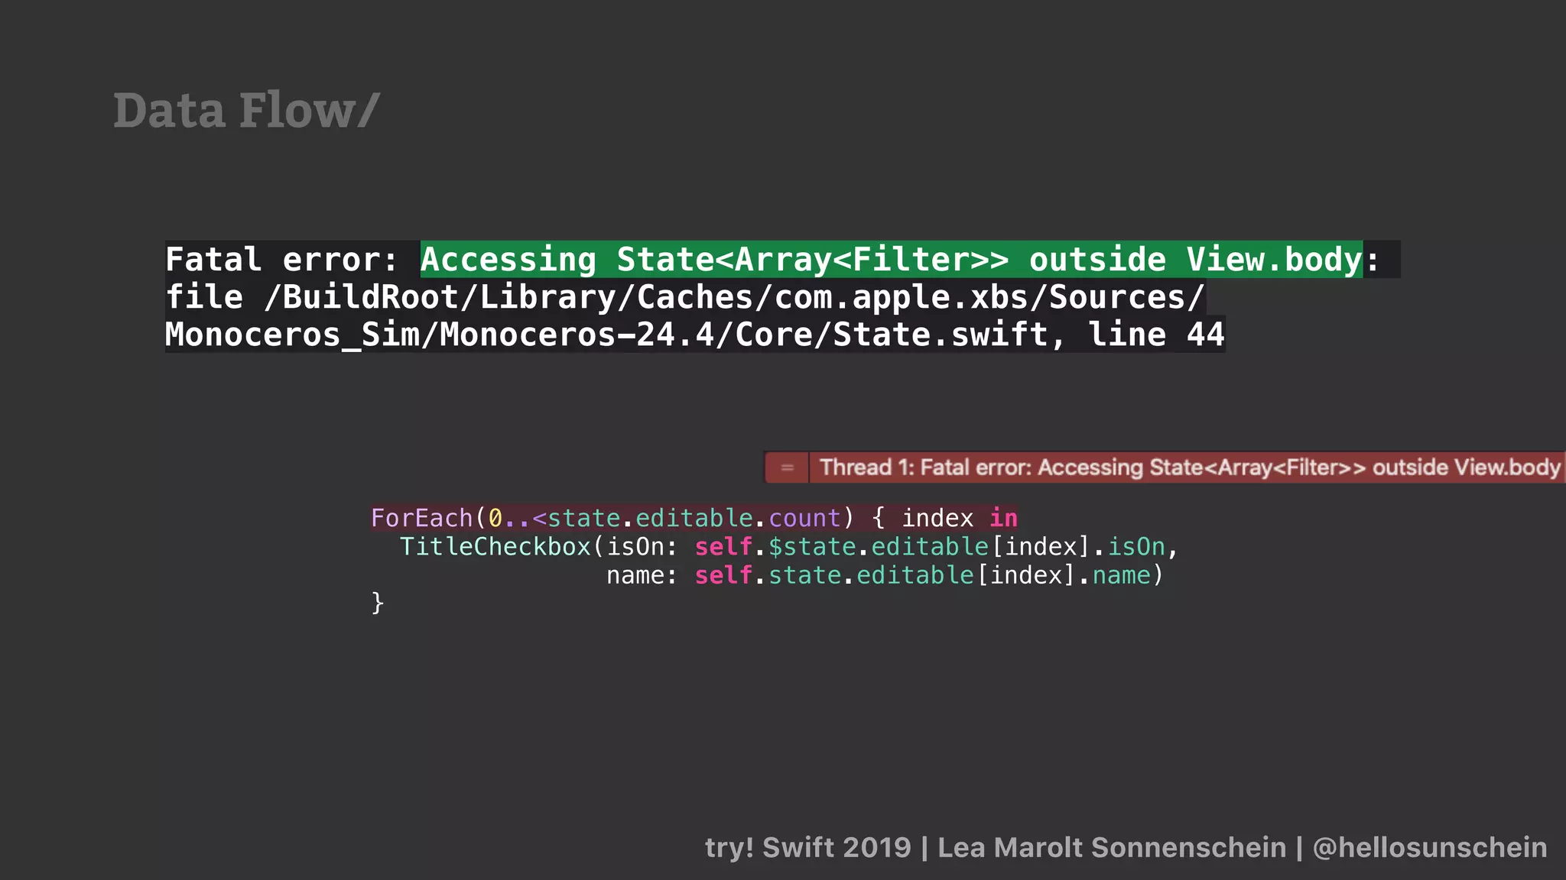Click 'index in' in the ForEach line
Image resolution: width=1566 pixels, height=880 pixels.
960,518
